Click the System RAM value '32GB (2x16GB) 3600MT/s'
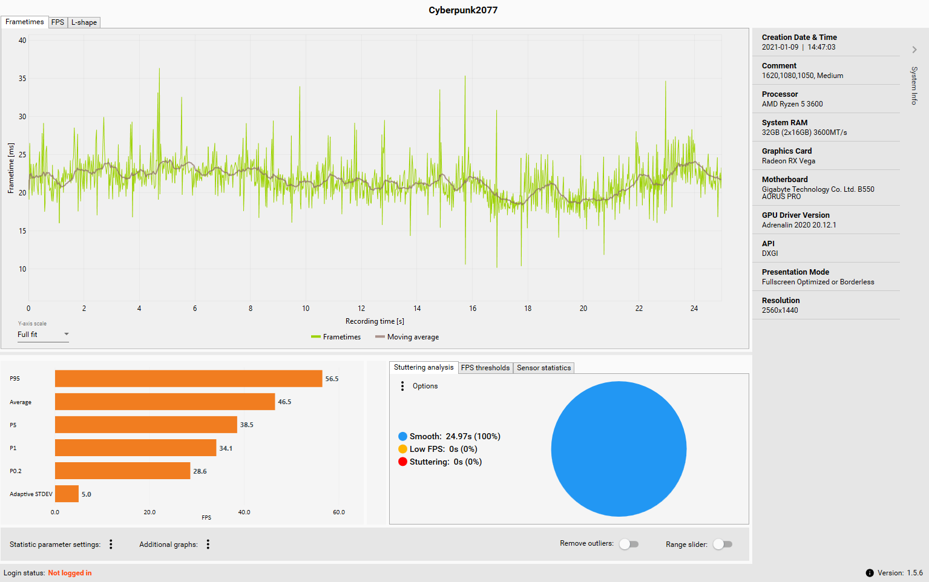Screen dimensions: 929x582 [804, 132]
